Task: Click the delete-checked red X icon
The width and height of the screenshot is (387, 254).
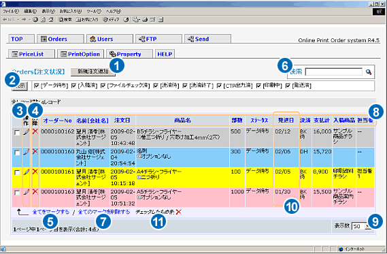Action: click(179, 212)
